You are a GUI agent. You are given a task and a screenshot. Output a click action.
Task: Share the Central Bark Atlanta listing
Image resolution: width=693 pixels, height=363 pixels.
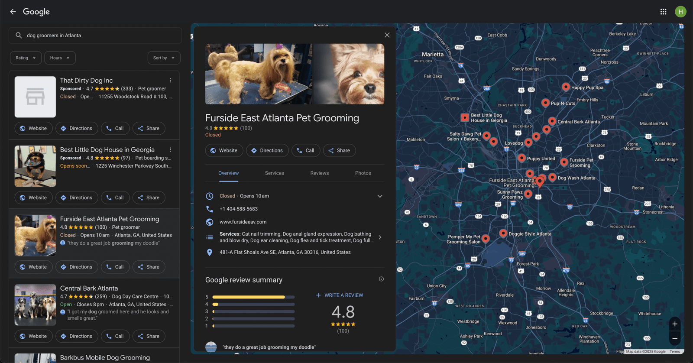coord(149,336)
